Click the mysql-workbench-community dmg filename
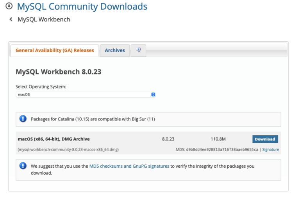This screenshot has height=202, width=300. tap(68, 149)
